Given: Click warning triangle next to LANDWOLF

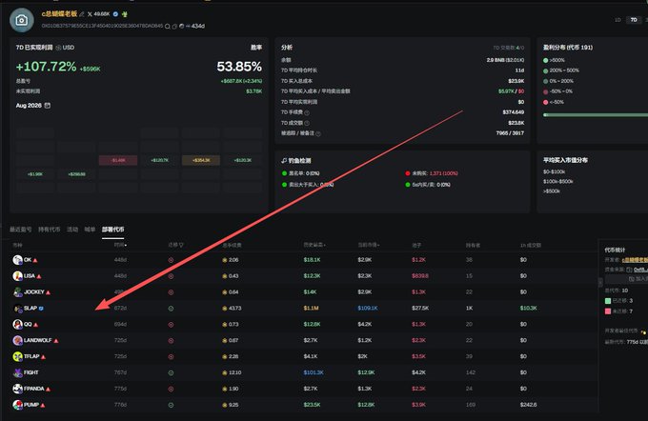Looking at the screenshot, I should point(56,341).
